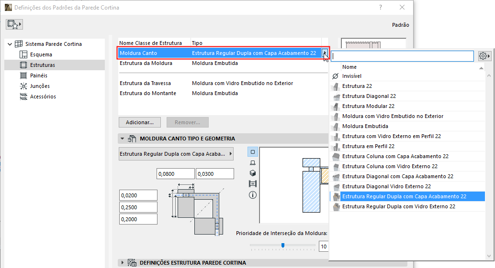Select Painéis in the settings tree

point(38,75)
